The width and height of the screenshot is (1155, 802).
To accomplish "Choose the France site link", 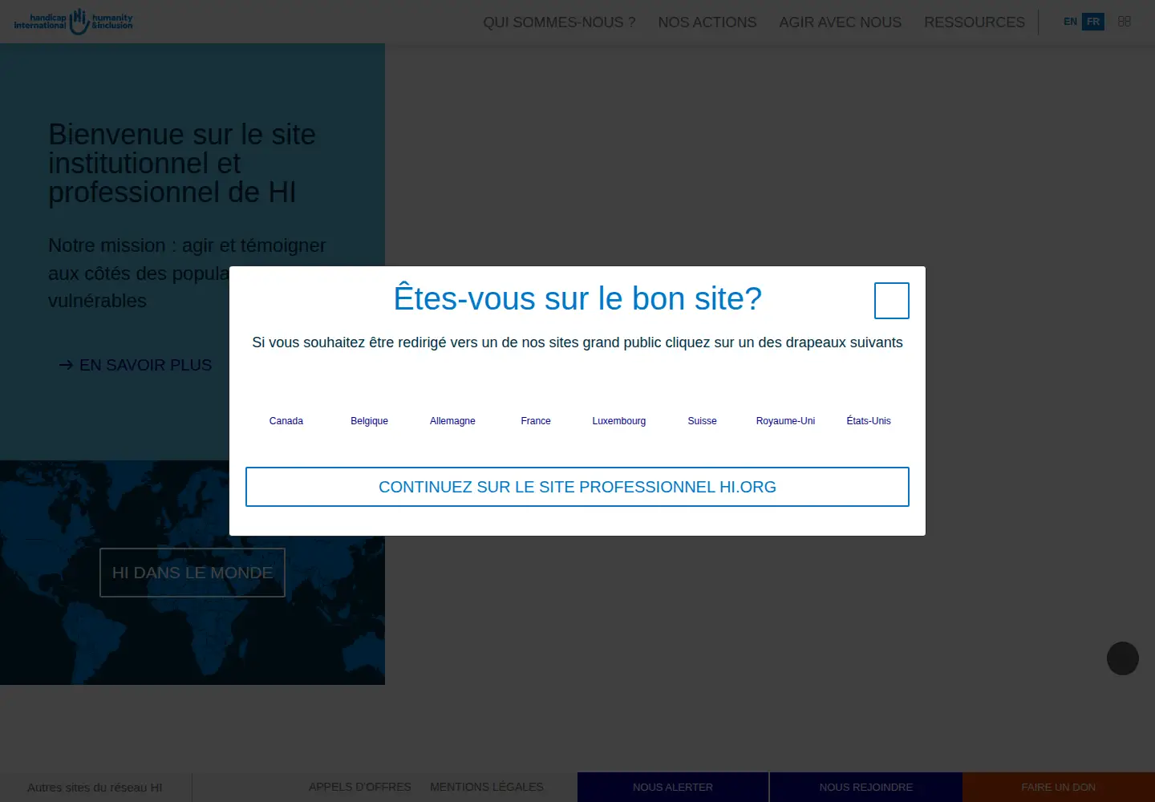I will [x=536, y=421].
